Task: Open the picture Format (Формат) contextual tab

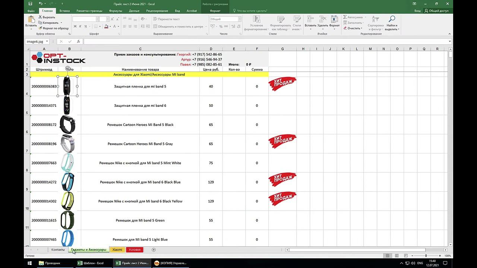Action: pyautogui.click(x=215, y=11)
